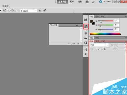Switch to the 色板 swatches tab
This screenshot has height=95, width=127.
[x=97, y=17]
